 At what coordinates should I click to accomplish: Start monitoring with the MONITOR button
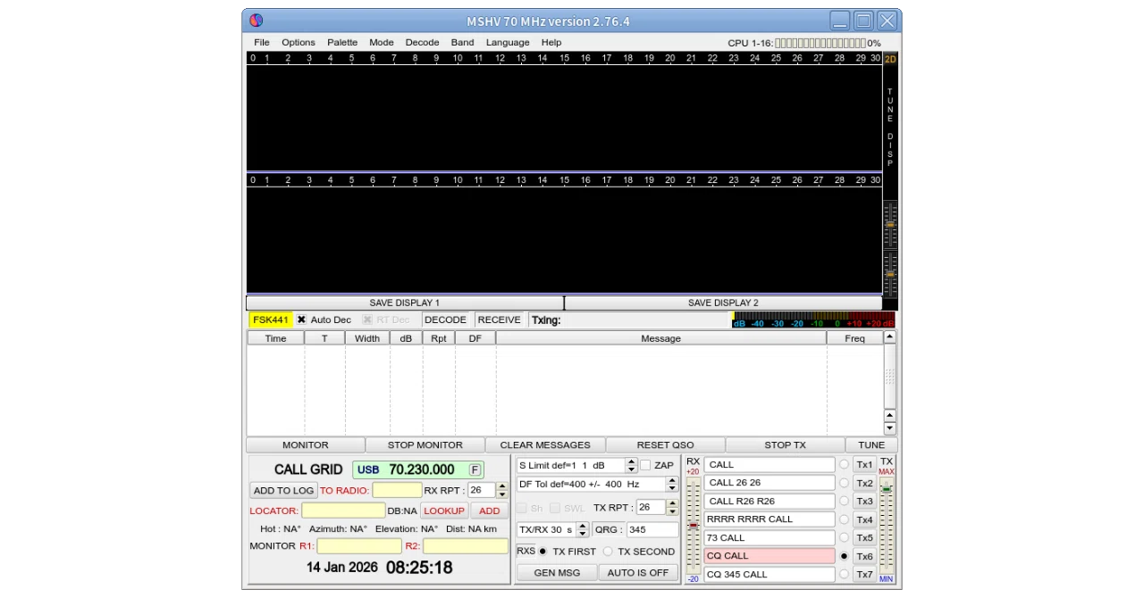pos(306,444)
